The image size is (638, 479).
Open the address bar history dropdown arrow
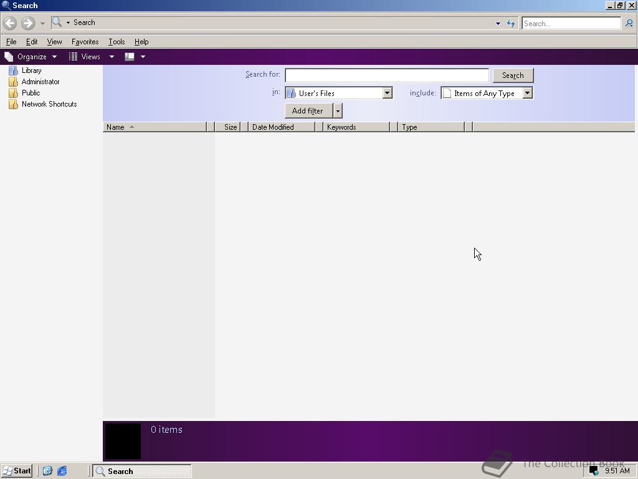(x=498, y=24)
